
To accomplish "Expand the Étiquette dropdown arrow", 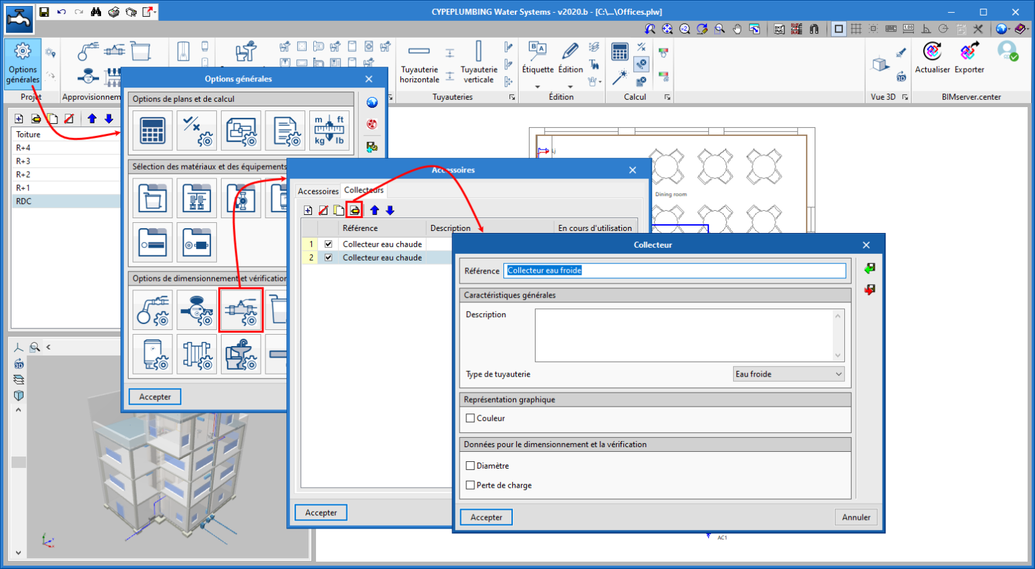I will (537, 87).
